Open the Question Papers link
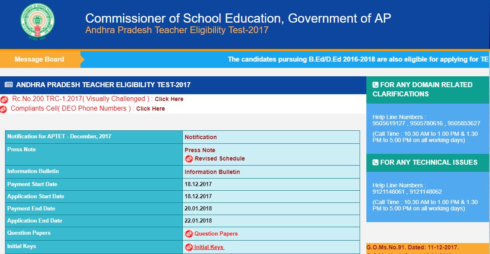 [216, 234]
